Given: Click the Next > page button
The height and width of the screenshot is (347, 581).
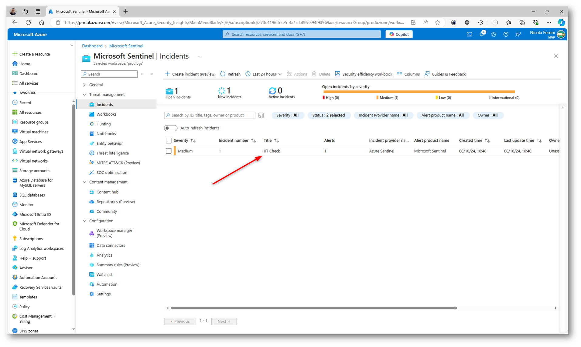Looking at the screenshot, I should [x=224, y=321].
